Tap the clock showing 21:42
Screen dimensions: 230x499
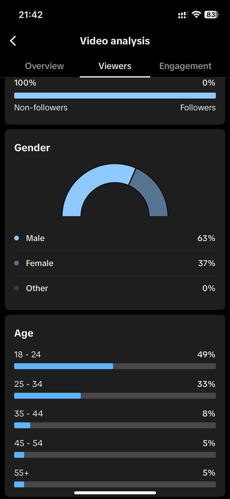(x=31, y=15)
